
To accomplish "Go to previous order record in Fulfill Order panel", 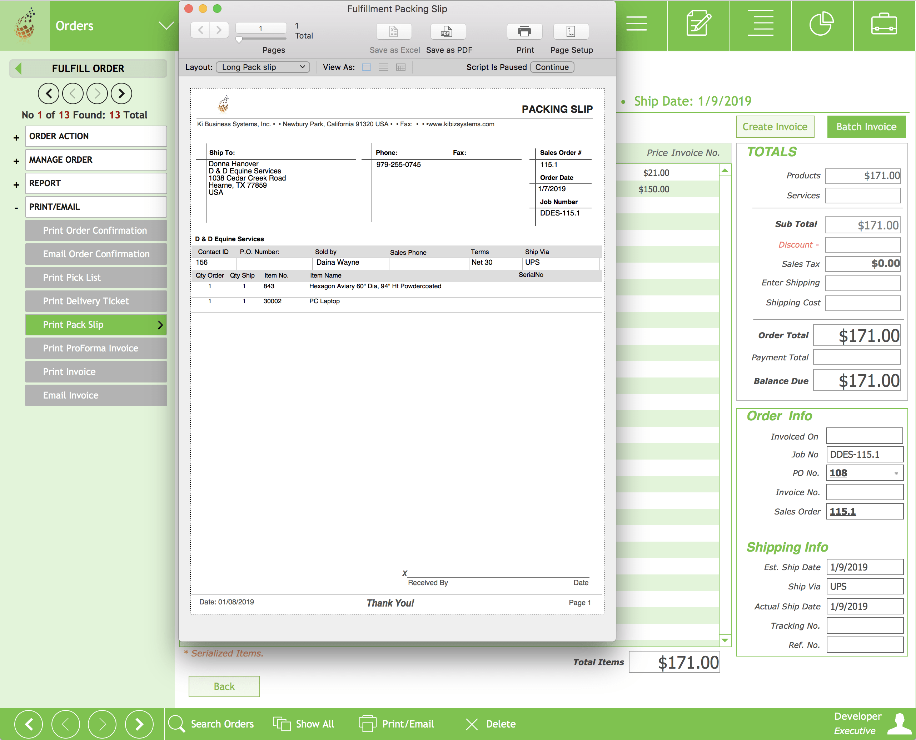I will tap(73, 93).
